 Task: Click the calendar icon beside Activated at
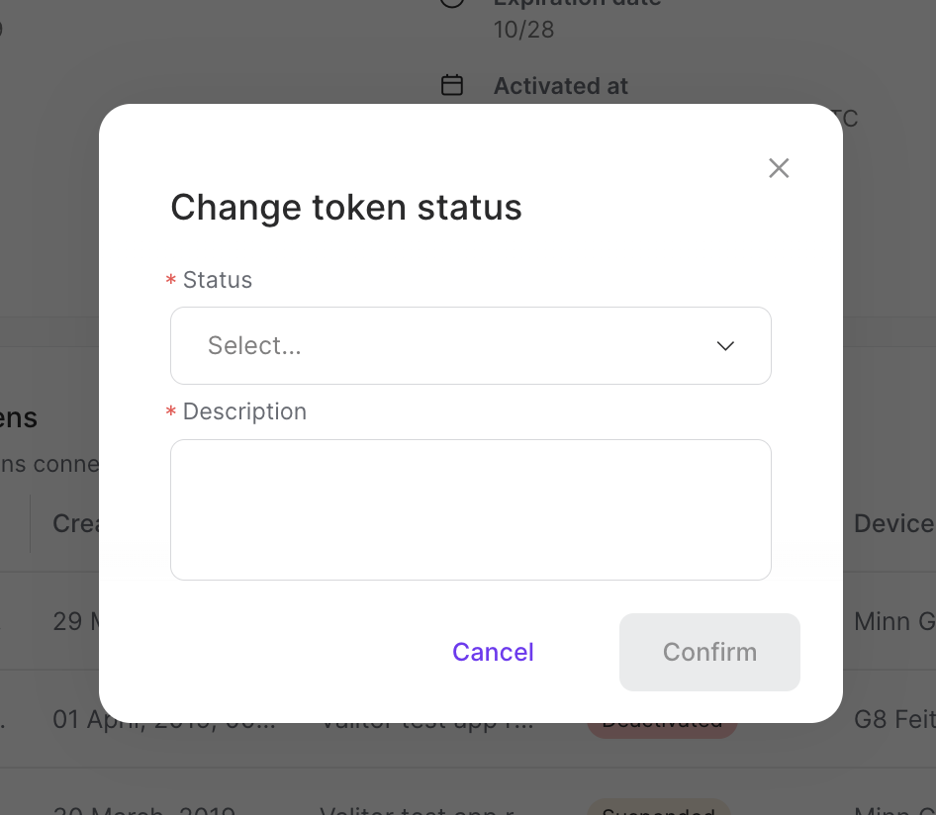point(452,85)
